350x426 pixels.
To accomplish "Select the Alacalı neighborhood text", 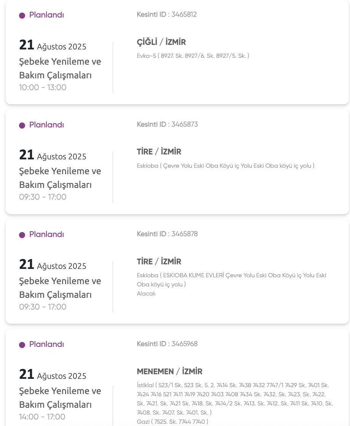I will 146,294.
